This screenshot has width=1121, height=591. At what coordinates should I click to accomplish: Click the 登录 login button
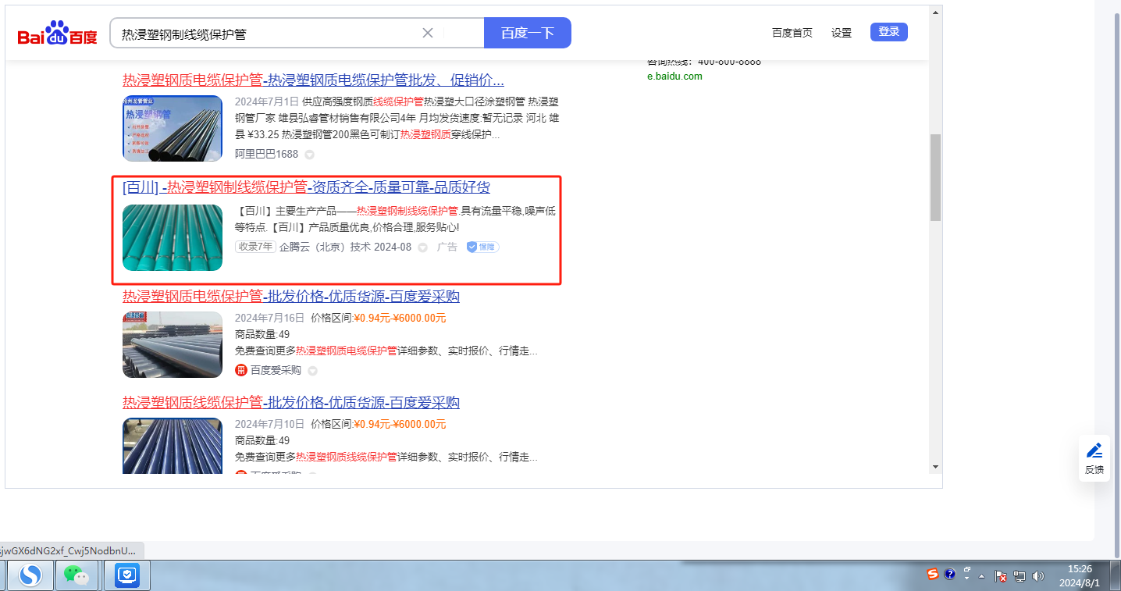click(x=888, y=32)
